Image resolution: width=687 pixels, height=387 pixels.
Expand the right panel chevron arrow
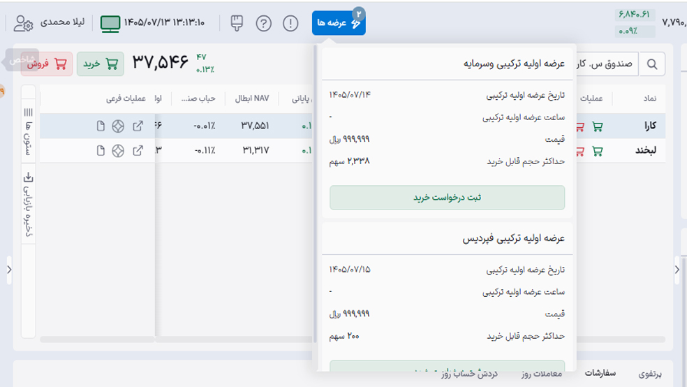click(x=677, y=270)
